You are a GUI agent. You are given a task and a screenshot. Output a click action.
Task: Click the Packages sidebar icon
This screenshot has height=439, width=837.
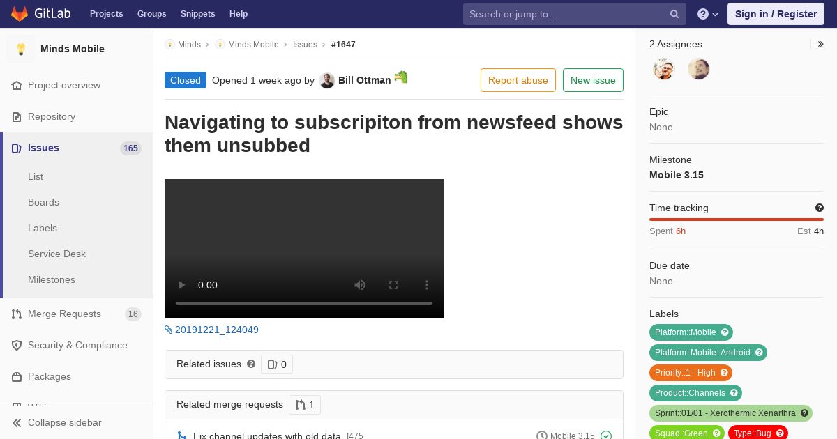coord(17,377)
